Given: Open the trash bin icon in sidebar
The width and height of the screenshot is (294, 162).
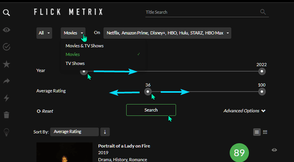Looking at the screenshot, I should click(6, 115).
